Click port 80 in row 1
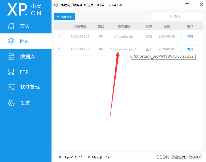 coord(101,36)
